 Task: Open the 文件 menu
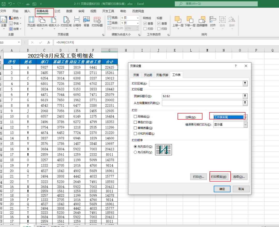tap(3, 11)
